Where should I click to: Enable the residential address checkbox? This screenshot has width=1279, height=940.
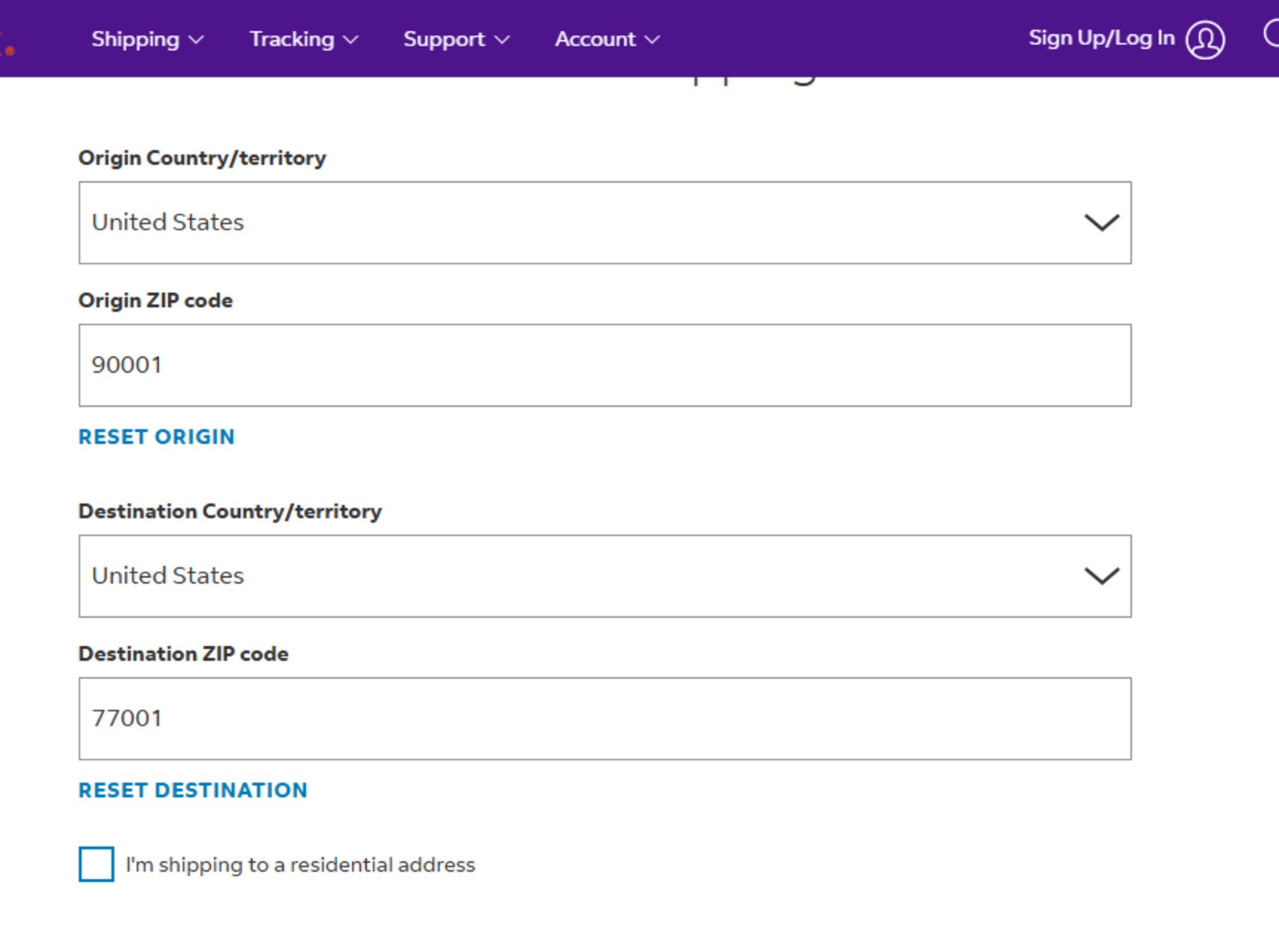[x=95, y=864]
